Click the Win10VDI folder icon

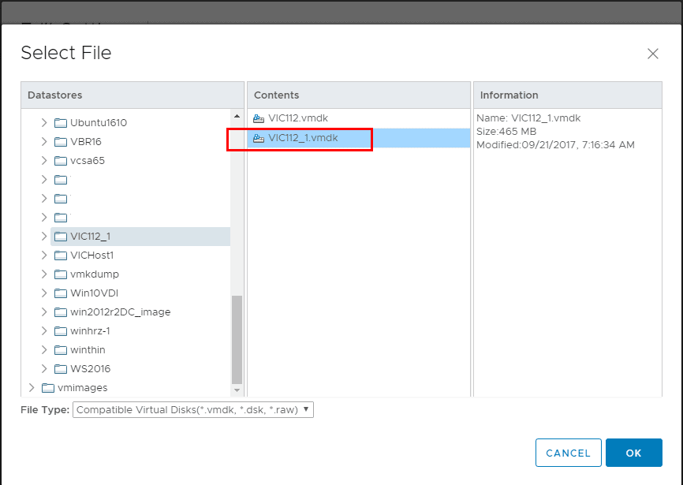tap(61, 293)
